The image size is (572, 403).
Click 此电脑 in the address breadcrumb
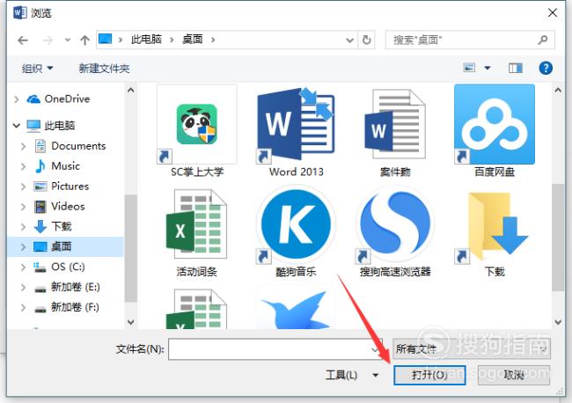(146, 40)
